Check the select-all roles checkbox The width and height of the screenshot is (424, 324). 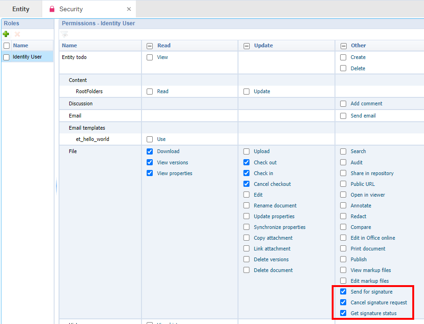point(7,46)
